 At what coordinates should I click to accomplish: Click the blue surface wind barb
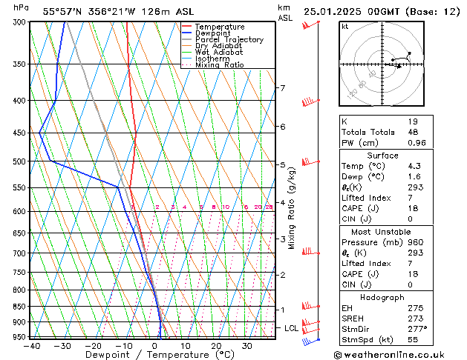310,341
